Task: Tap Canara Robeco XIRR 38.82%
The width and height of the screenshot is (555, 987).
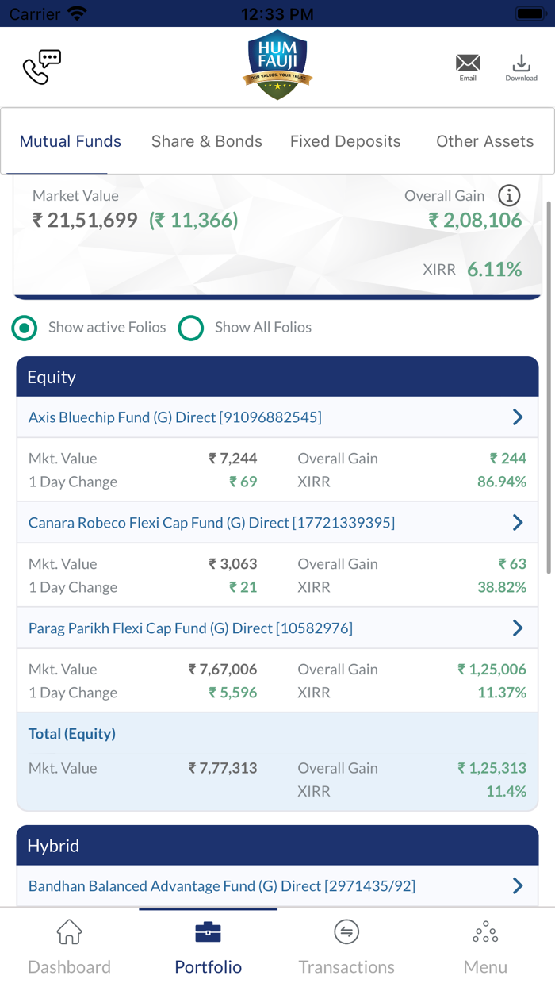Action: tap(502, 587)
